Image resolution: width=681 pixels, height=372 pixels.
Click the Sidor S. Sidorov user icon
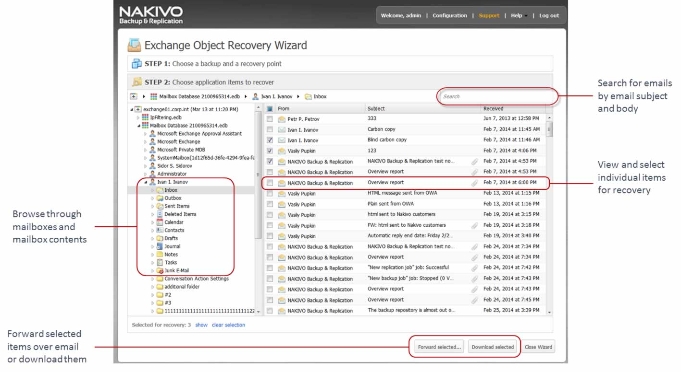[x=153, y=166]
